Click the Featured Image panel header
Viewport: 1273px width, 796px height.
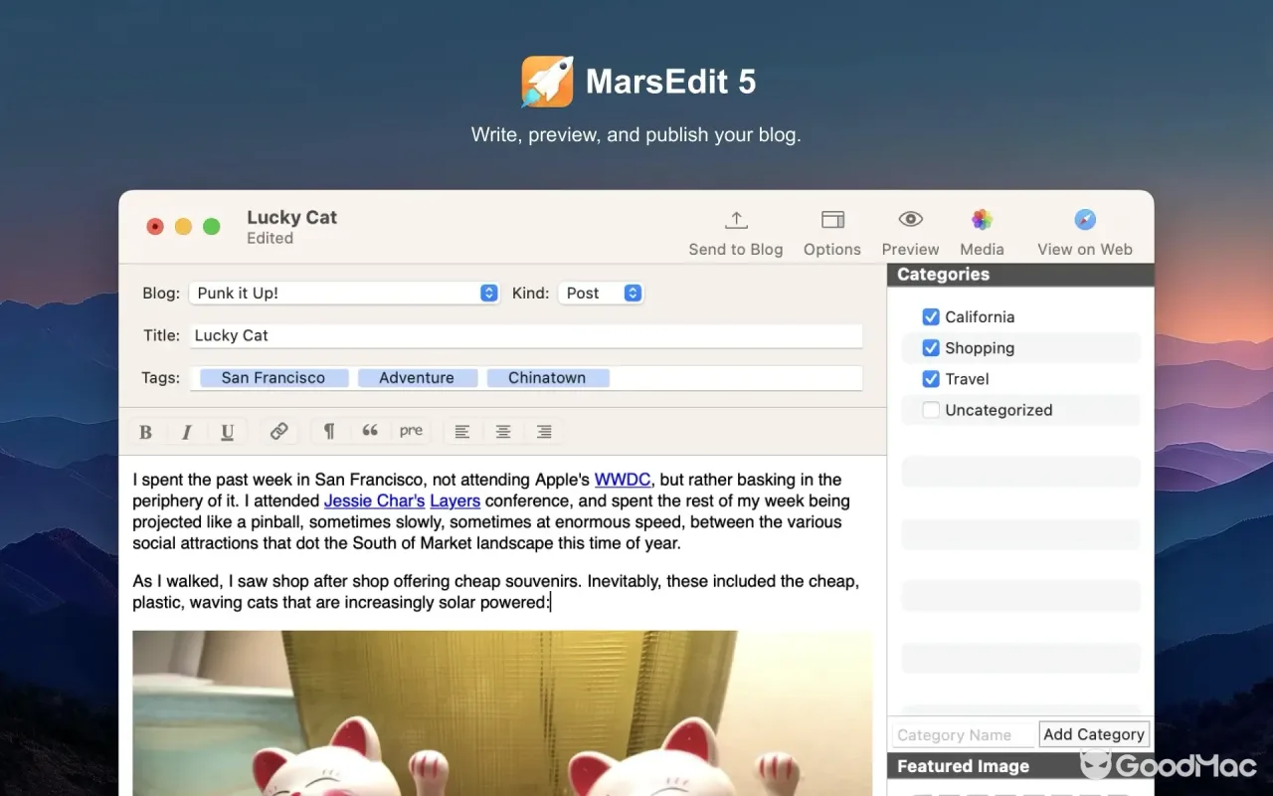point(1020,766)
